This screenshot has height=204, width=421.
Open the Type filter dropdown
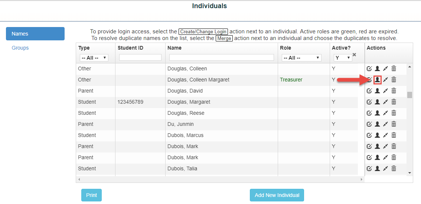(x=94, y=57)
